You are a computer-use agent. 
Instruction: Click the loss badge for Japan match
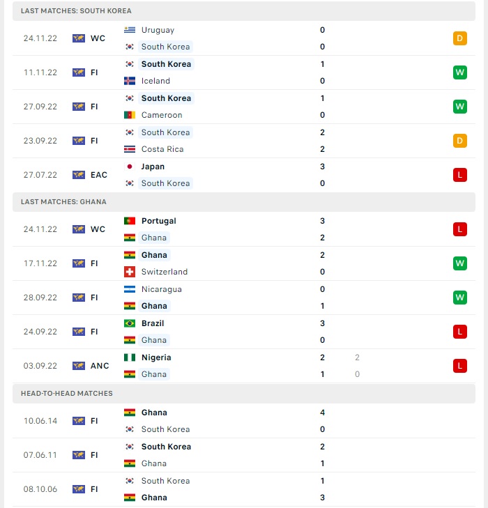coord(460,175)
